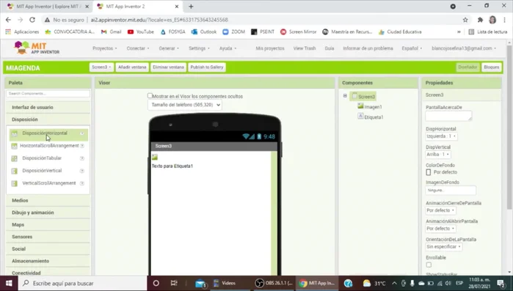Viewport: 513px width, 291px height.
Task: Open the new tab plus button
Action: click(191, 7)
